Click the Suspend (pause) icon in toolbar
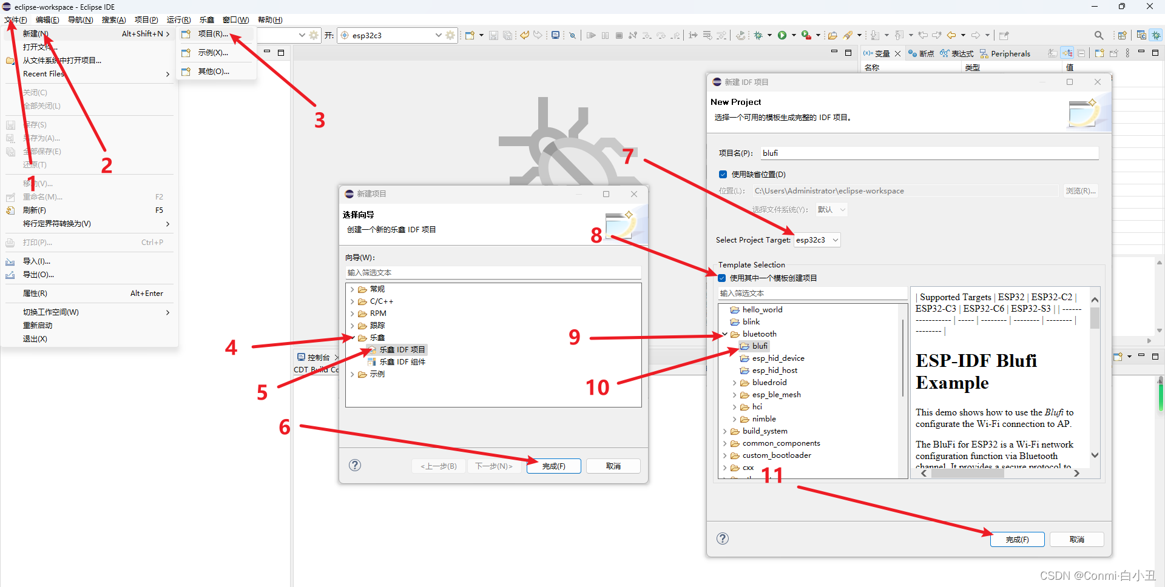 605,35
